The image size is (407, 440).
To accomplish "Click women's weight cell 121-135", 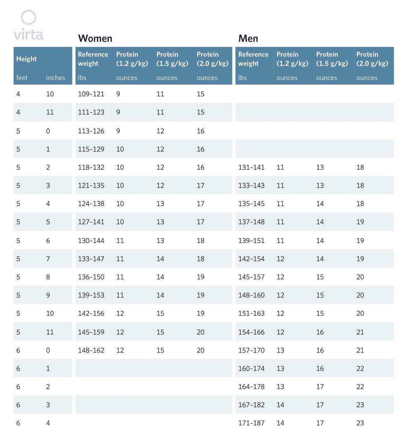I will point(91,186).
